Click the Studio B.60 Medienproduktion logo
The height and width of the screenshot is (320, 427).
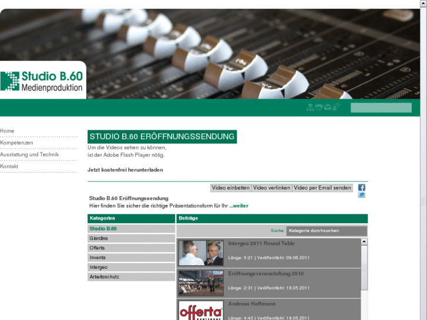coord(41,81)
